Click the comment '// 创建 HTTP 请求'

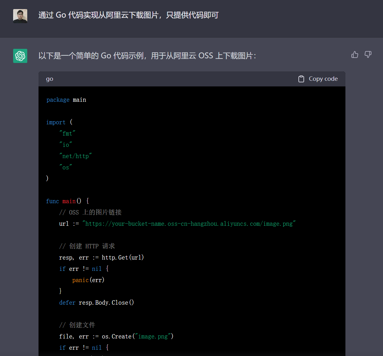87,246
